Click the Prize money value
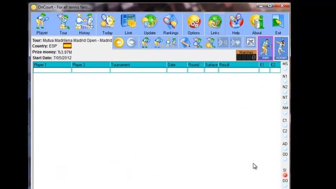The width and height of the screenshot is (336, 189). click(x=65, y=52)
